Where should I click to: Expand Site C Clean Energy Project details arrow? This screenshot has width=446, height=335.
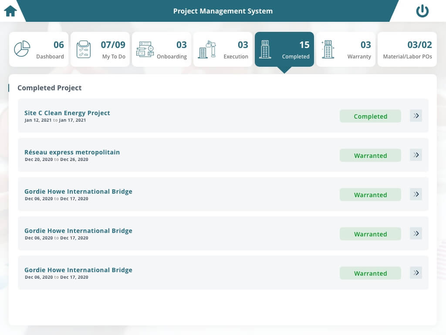pos(416,116)
